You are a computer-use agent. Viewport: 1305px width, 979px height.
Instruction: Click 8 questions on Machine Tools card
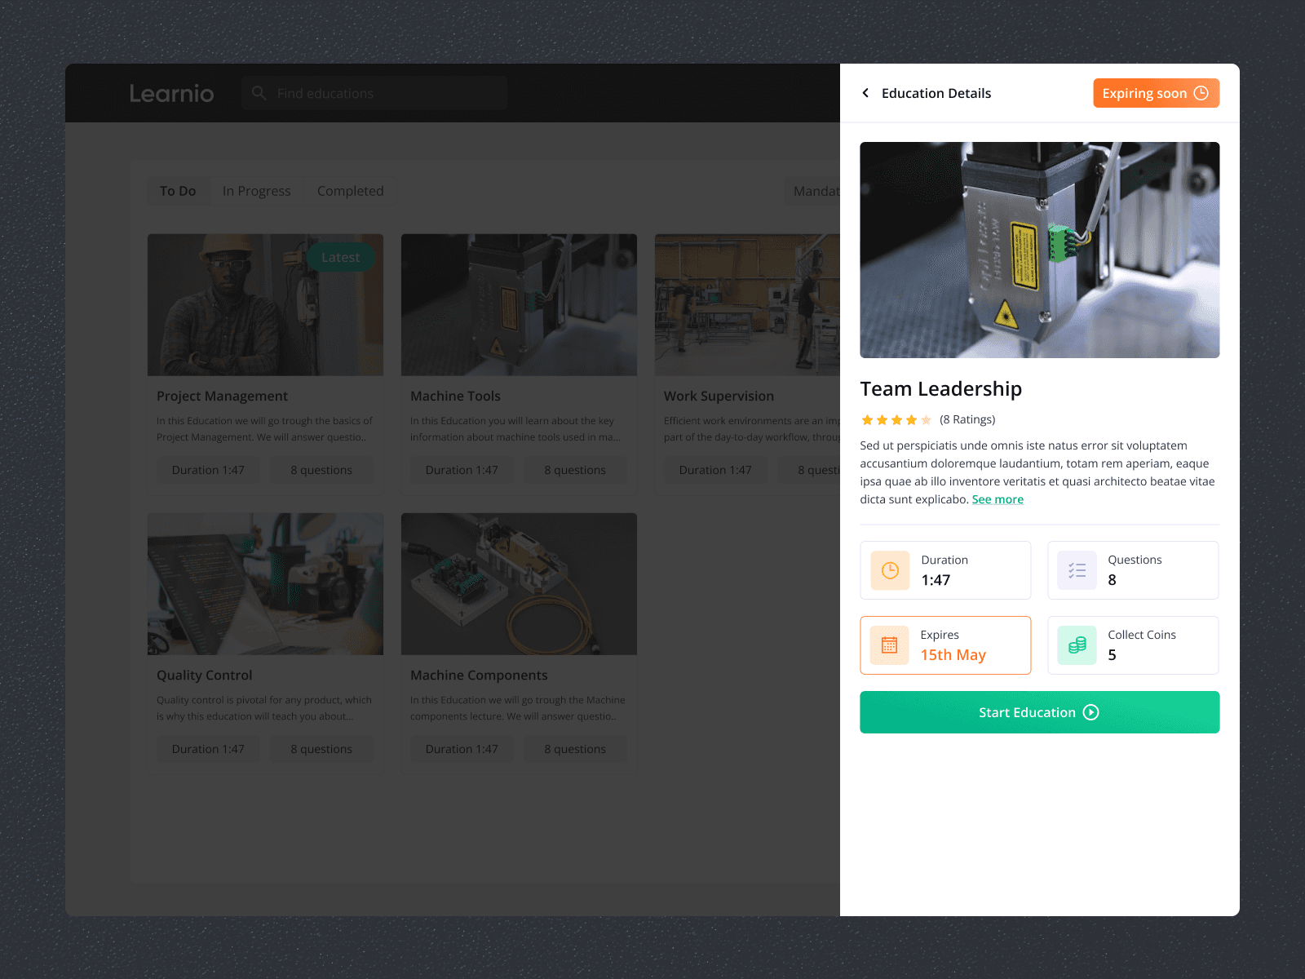[x=575, y=470]
